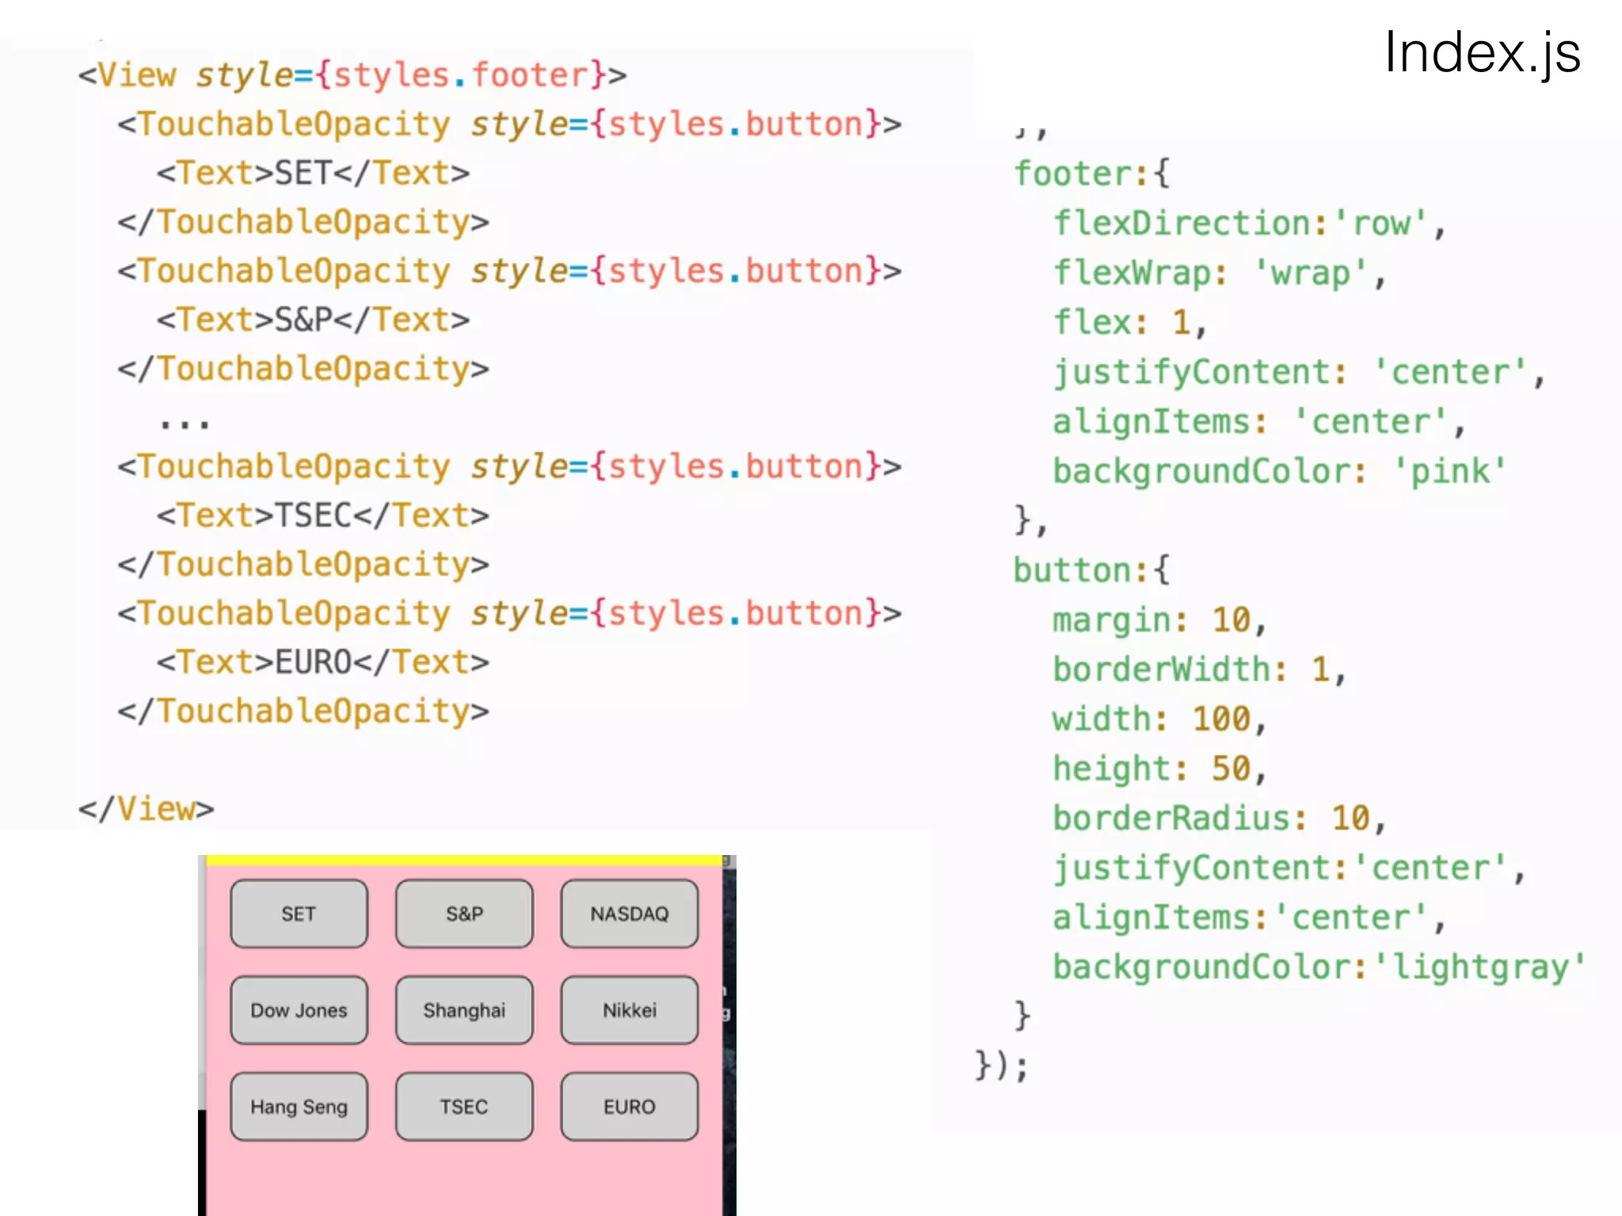The width and height of the screenshot is (1622, 1216).
Task: Click the Text SET code line
Action: (x=313, y=173)
